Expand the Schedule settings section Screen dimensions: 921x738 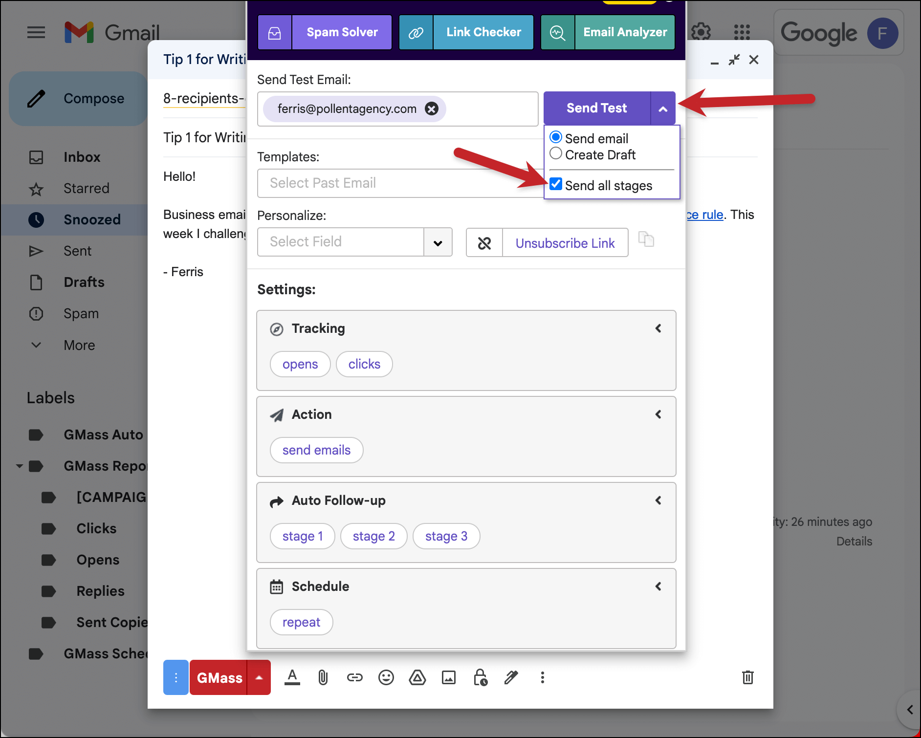(658, 586)
